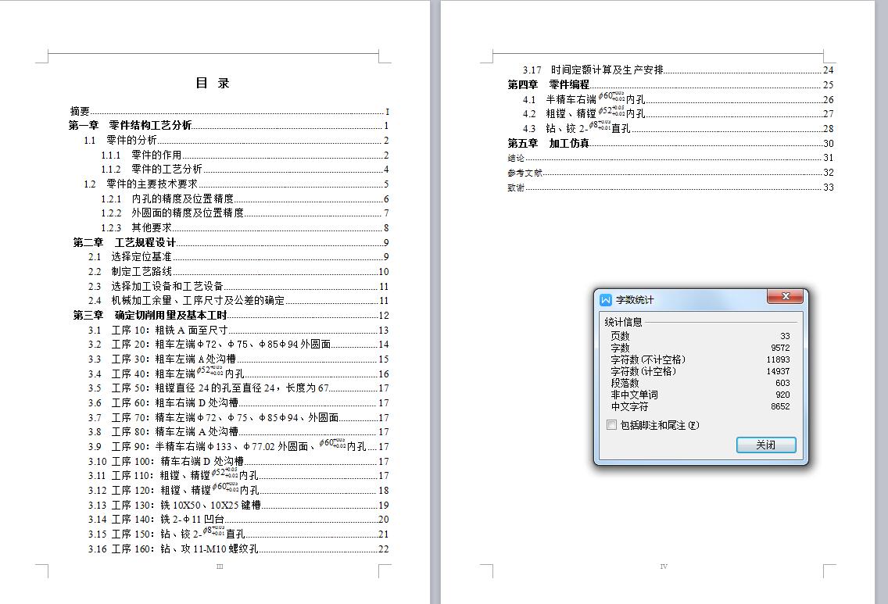Close the 字数统计 dialog with the red X
Viewport: 888px width, 604px height.
786,297
